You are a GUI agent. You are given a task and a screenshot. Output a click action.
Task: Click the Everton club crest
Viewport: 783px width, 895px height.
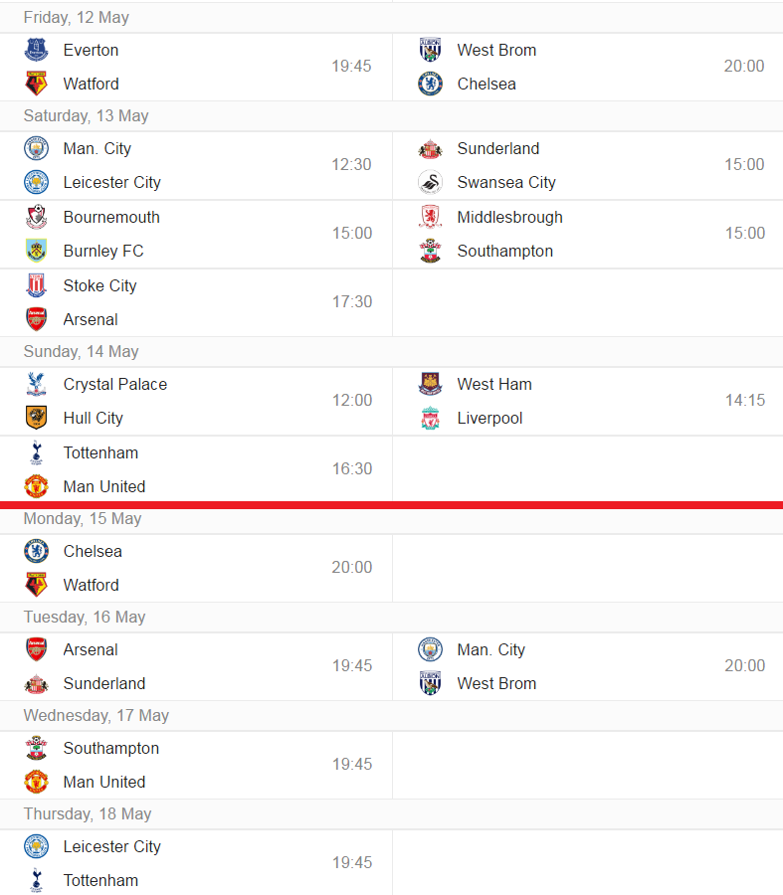click(36, 50)
